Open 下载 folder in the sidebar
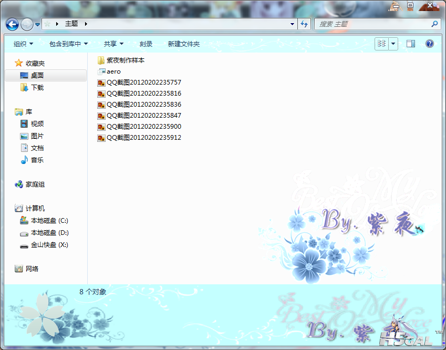 pyautogui.click(x=37, y=88)
